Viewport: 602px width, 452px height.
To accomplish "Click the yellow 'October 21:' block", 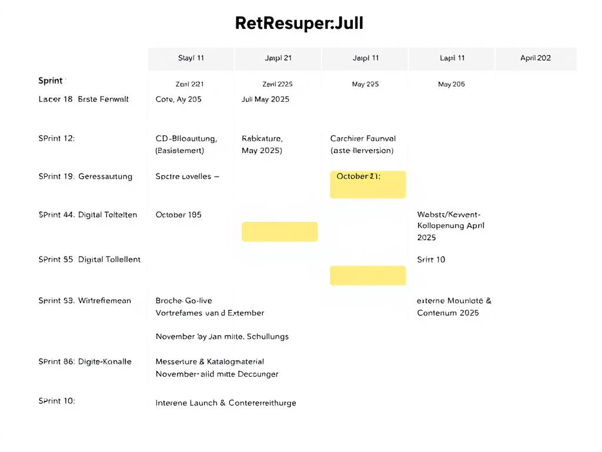I will pos(368,184).
